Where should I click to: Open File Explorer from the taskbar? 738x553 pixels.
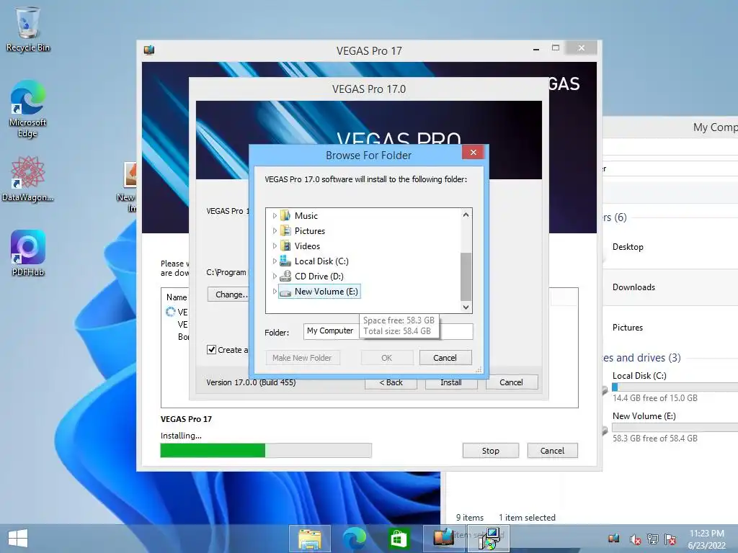310,539
